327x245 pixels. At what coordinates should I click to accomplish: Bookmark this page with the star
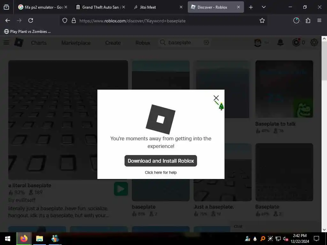click(x=262, y=20)
